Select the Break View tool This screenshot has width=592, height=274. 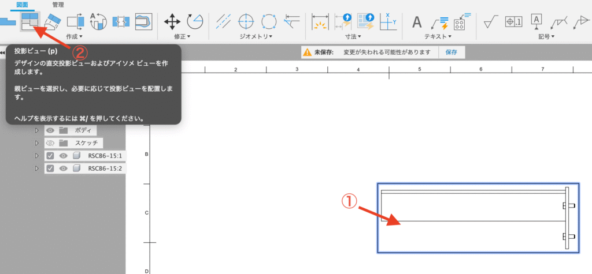pos(121,22)
